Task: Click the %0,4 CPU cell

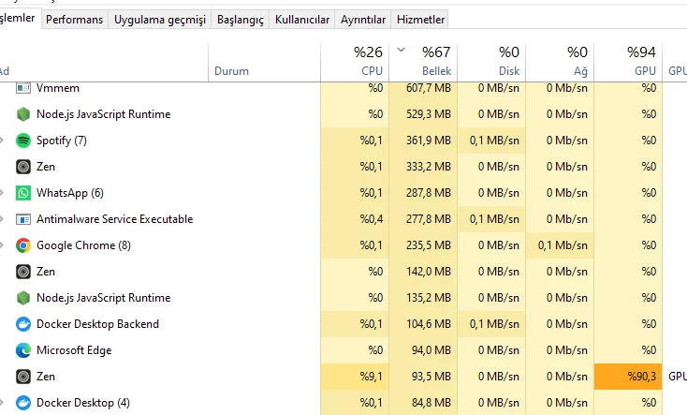Action: (x=355, y=219)
